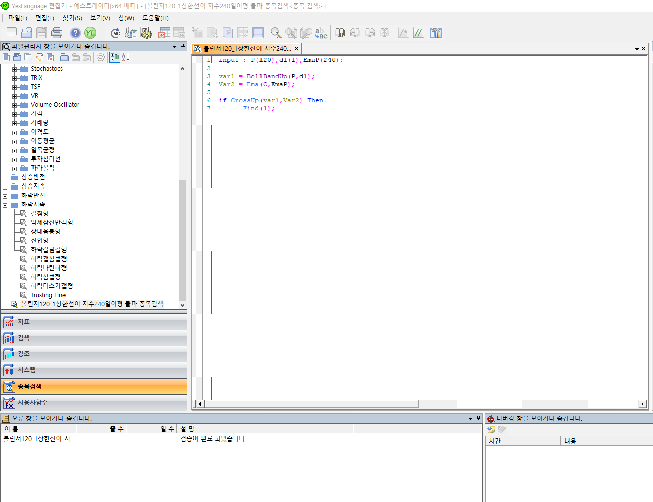The image size is (653, 502).
Task: Toggle pin on the file manager panel
Action: point(183,46)
